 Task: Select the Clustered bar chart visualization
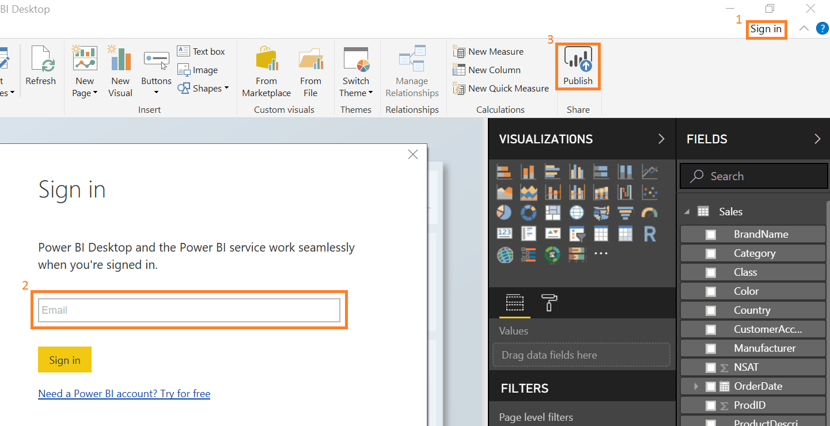552,172
